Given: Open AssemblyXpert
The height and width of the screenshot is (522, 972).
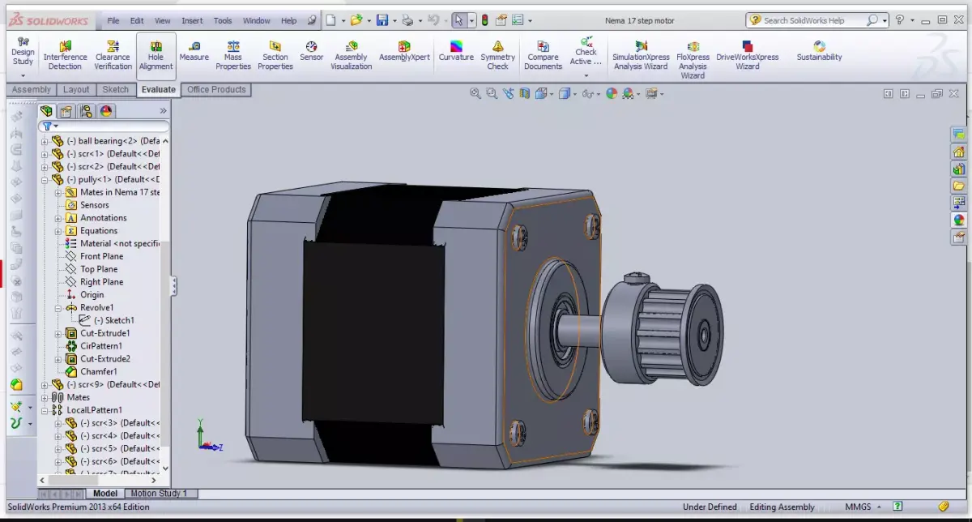Looking at the screenshot, I should coord(404,50).
